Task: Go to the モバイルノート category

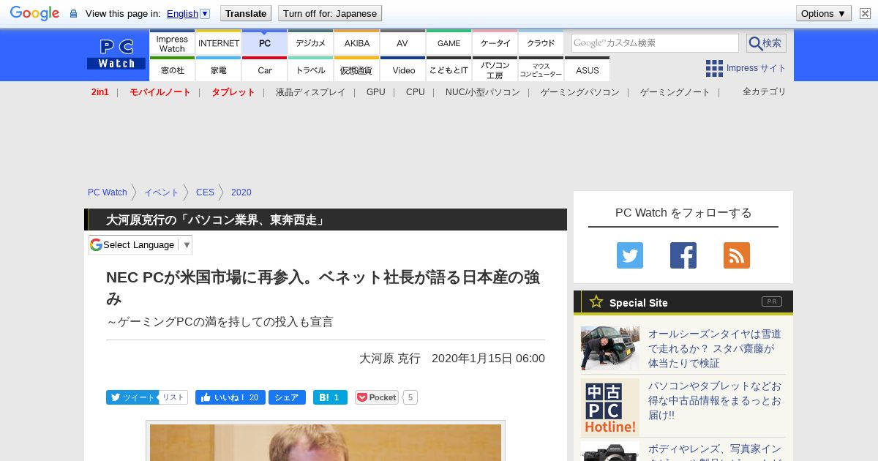Action: point(160,92)
